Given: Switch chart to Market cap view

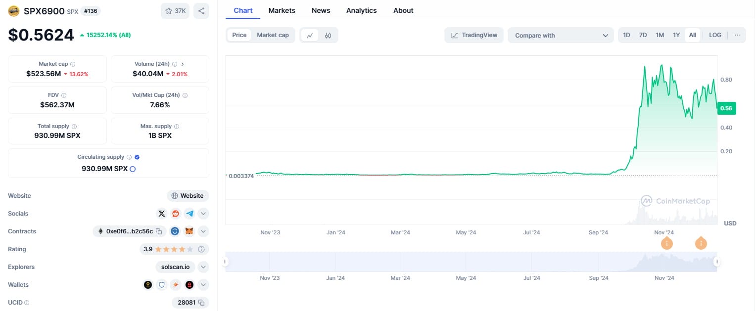Looking at the screenshot, I should (x=273, y=35).
